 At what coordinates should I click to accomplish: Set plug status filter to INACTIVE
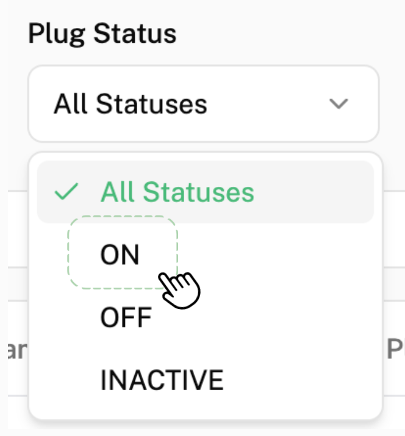tap(162, 380)
